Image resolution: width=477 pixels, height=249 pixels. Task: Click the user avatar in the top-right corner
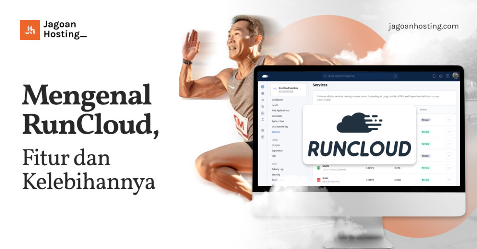(456, 75)
